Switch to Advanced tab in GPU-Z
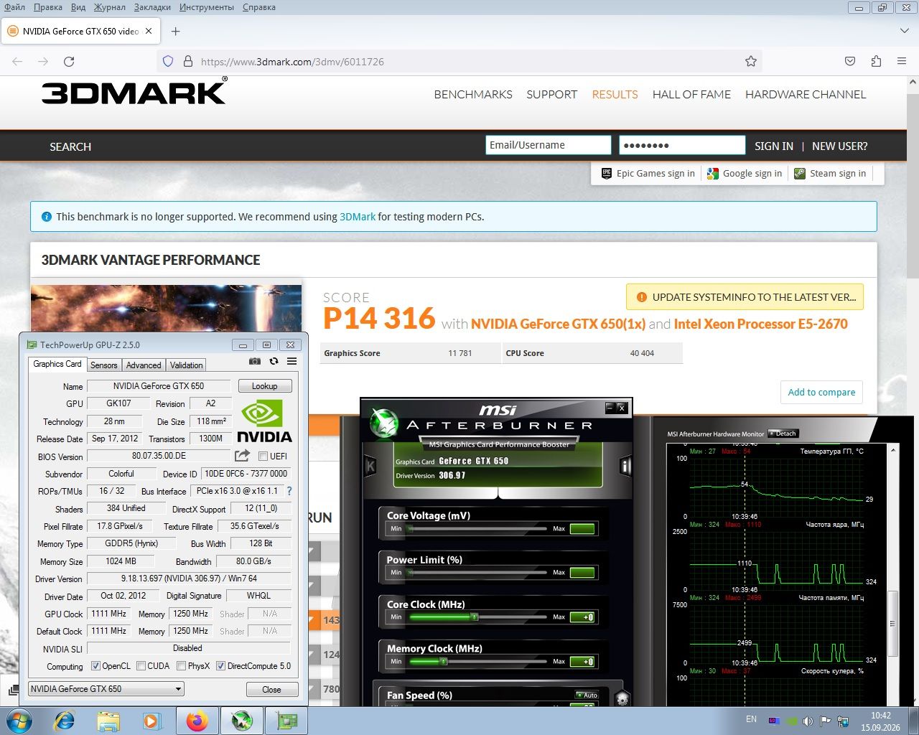 tap(144, 365)
